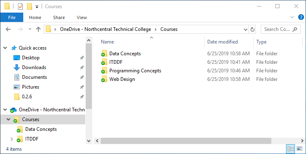306x154 pixels.
Task: Select the Web Design folder icon
Action: pos(104,79)
